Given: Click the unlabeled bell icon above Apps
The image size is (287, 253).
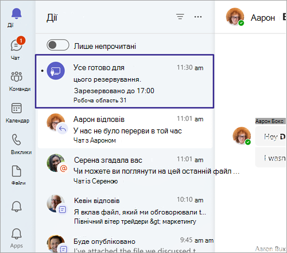Looking at the screenshot, I should coord(17,206).
